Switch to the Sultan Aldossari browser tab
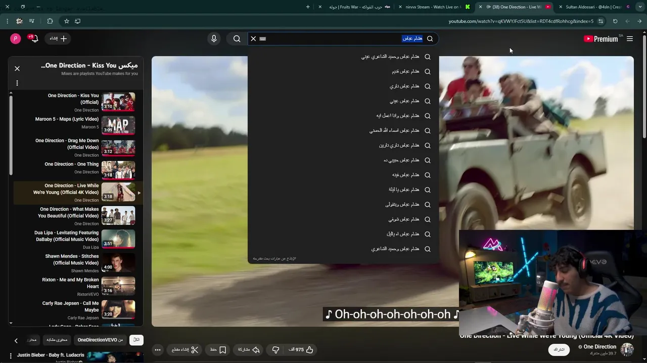This screenshot has height=363, width=647. tap(593, 7)
